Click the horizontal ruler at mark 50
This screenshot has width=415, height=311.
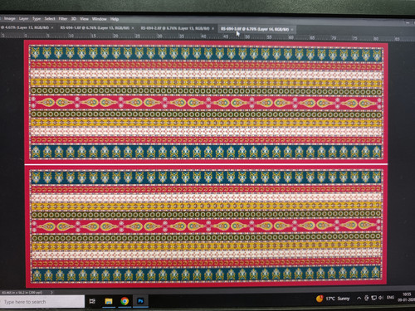(x=247, y=36)
